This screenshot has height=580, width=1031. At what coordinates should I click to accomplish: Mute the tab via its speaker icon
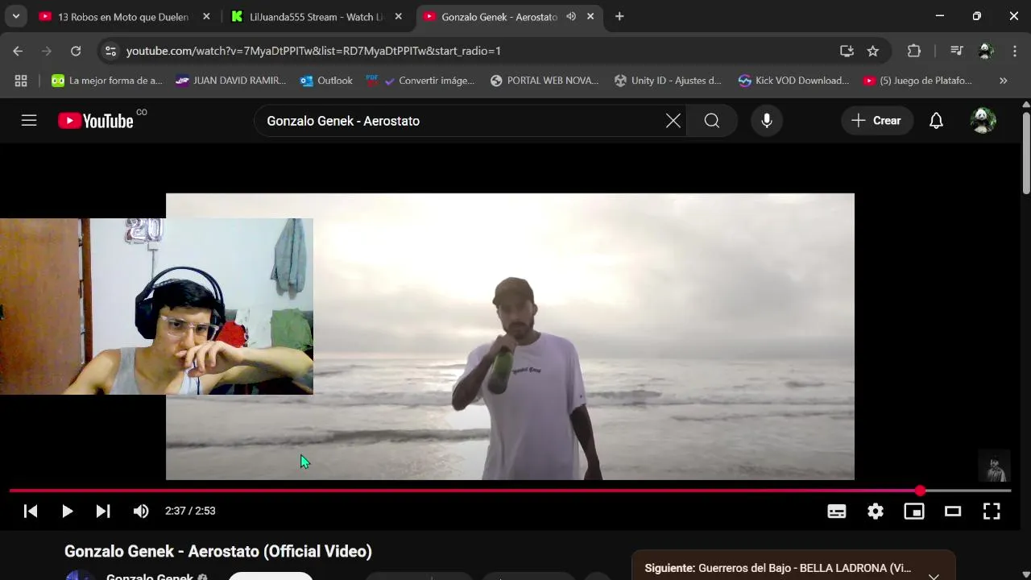[571, 17]
